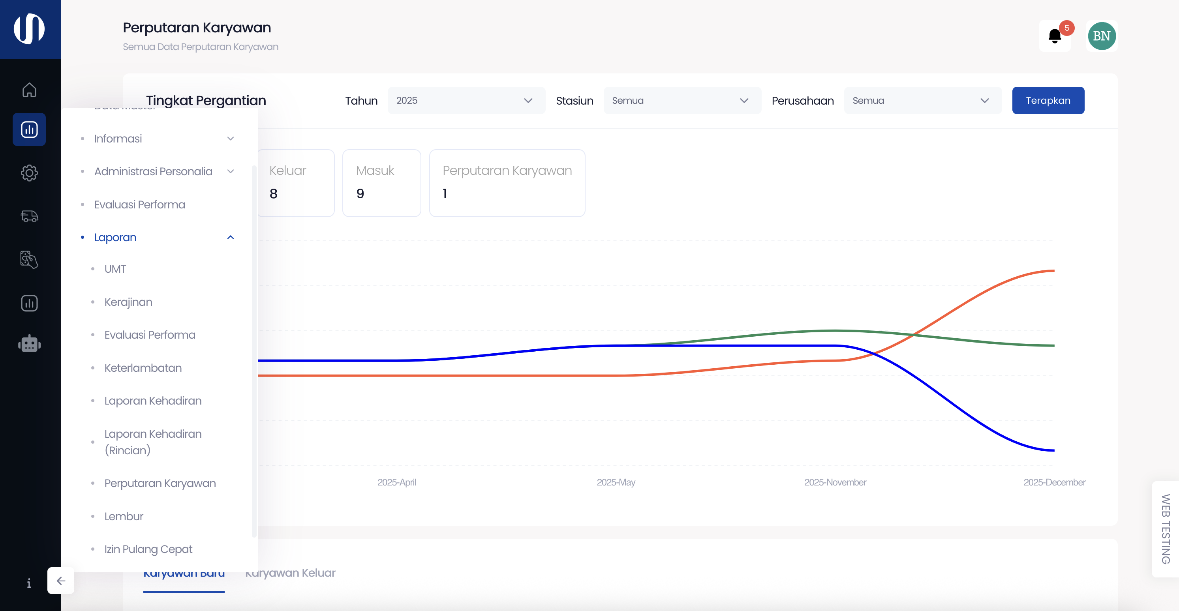Click the delivery truck sidebar icon
This screenshot has height=611, width=1179.
tap(29, 216)
